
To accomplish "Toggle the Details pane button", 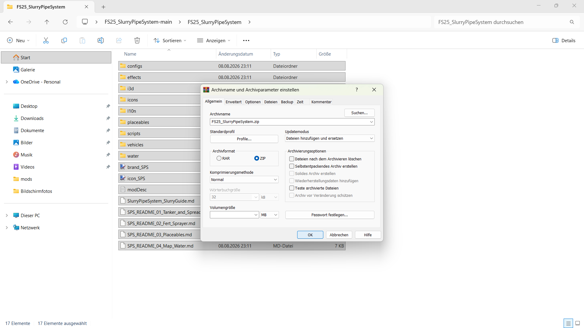I will coord(564,40).
